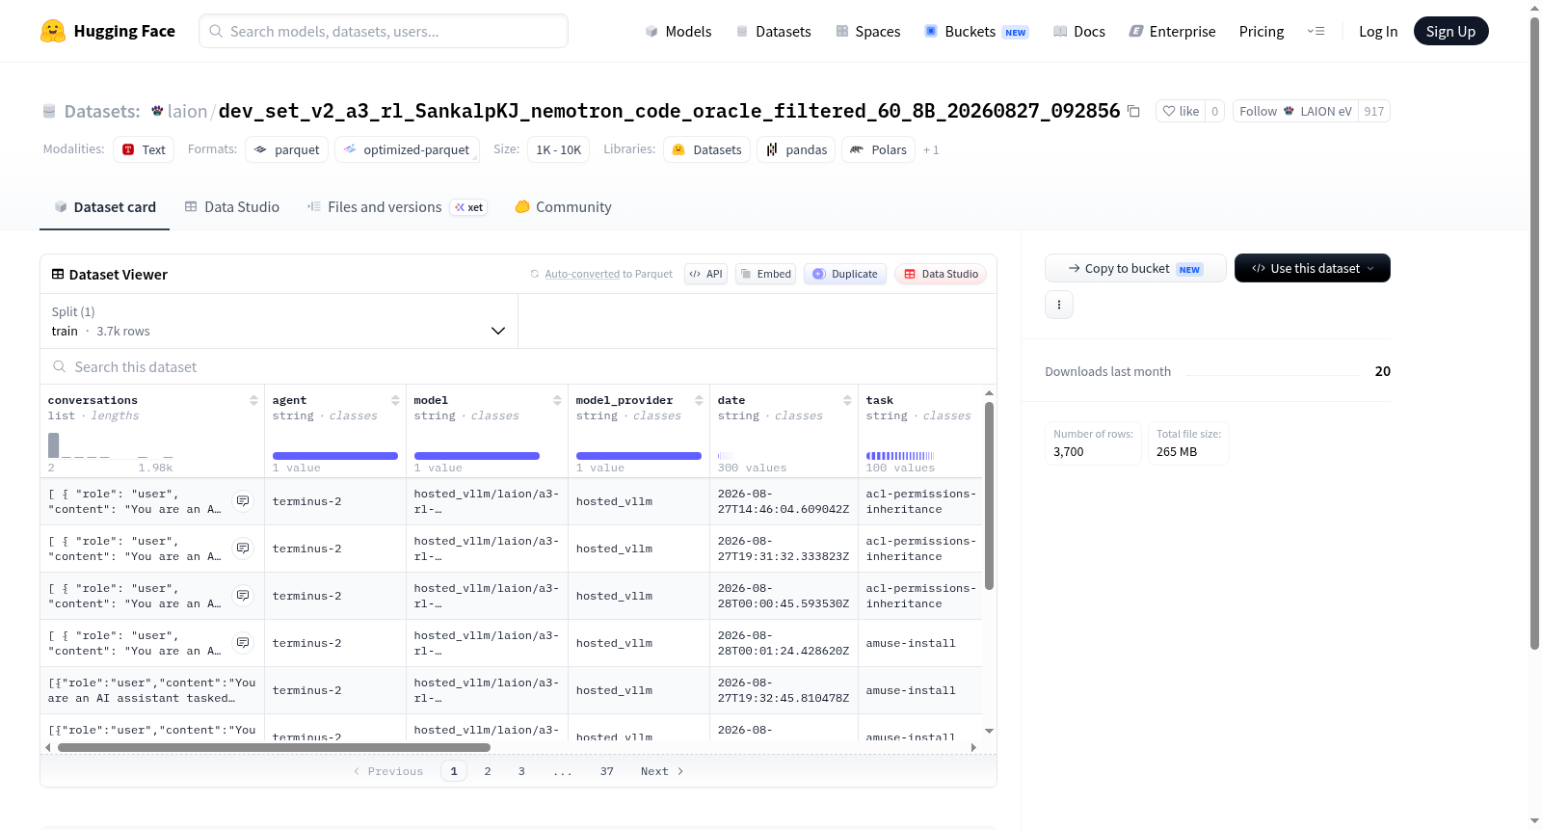Click the 2026-08-27T19:32:45.810478Z date cell
Screen dimensions: 1542x830
(784, 690)
